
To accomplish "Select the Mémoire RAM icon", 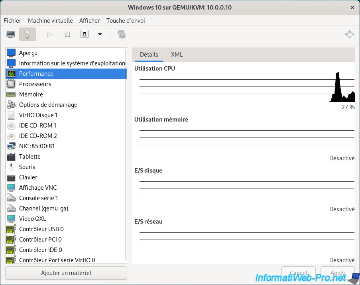I will coord(11,94).
